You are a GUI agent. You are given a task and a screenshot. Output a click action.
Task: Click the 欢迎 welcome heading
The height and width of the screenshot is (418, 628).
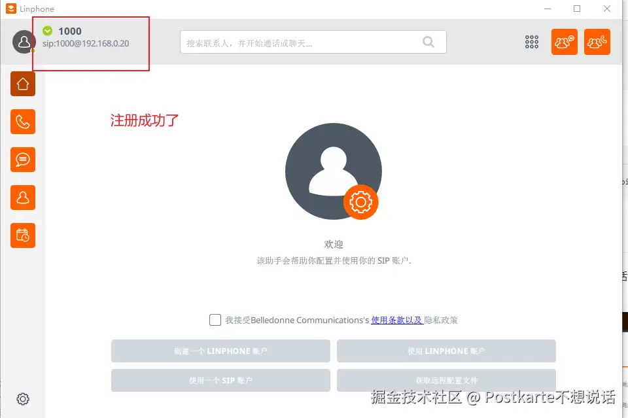click(334, 244)
